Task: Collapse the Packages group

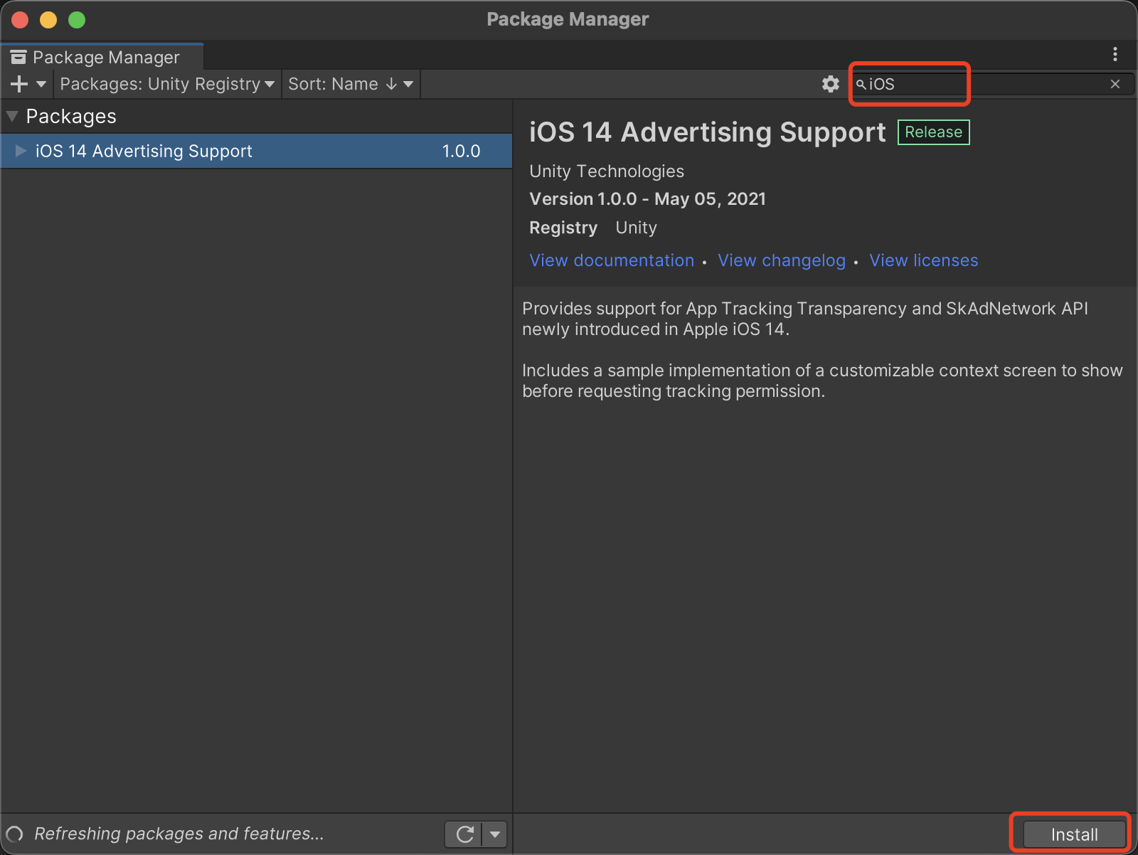Action: tap(12, 116)
